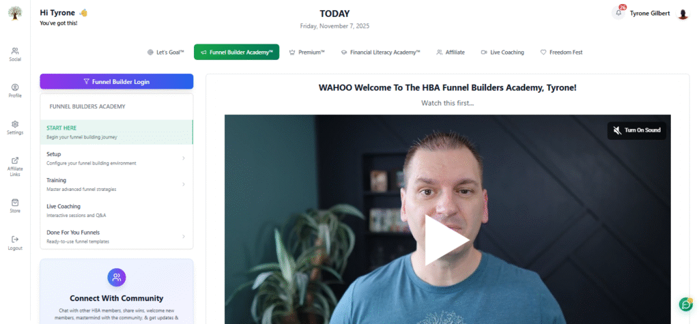Expand the Setup section chevron
Image resolution: width=699 pixels, height=324 pixels.
point(184,158)
